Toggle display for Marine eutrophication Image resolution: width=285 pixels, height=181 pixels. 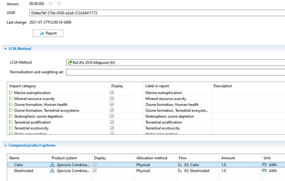[112, 93]
